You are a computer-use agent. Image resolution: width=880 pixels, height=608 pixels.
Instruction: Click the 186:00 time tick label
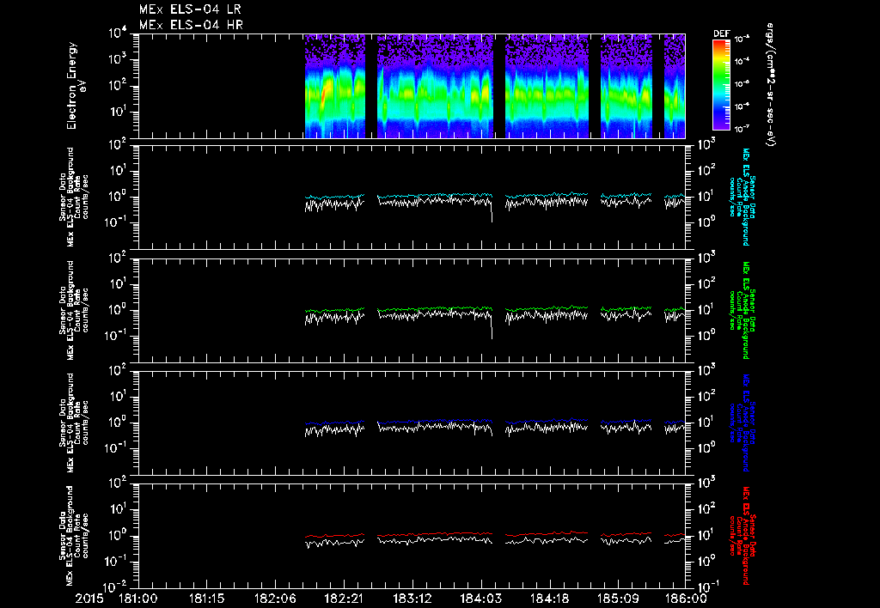[687, 598]
